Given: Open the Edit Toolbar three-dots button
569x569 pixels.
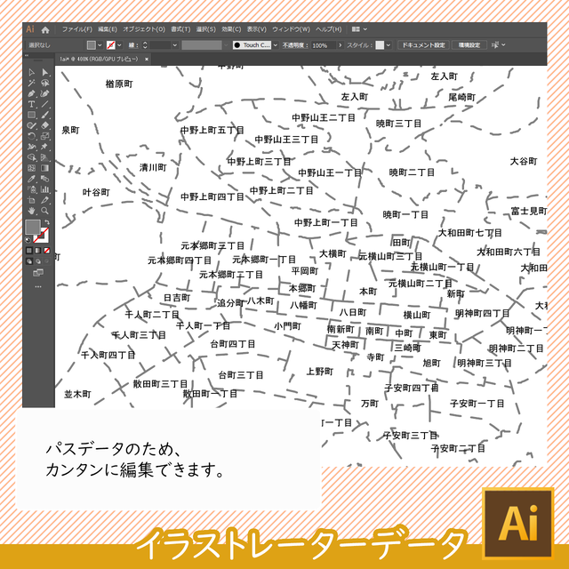Looking at the screenshot, I should [x=38, y=286].
